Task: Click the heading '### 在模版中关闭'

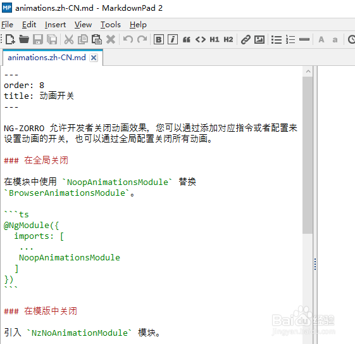Action: click(x=40, y=311)
